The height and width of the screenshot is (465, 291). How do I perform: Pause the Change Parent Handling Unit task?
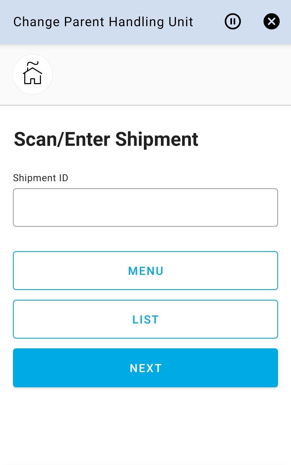pyautogui.click(x=233, y=21)
